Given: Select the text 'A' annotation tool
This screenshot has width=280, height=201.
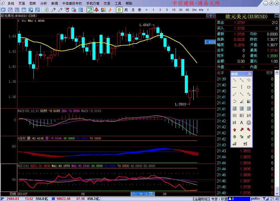Looking at the screenshot, I should pyautogui.click(x=241, y=123).
